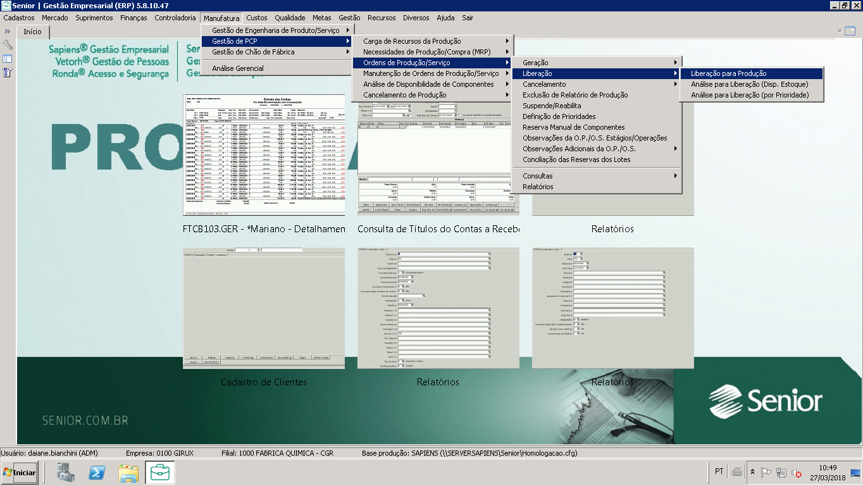The width and height of the screenshot is (863, 486).
Task: Click the muted volume tray icon
Action: 797,472
